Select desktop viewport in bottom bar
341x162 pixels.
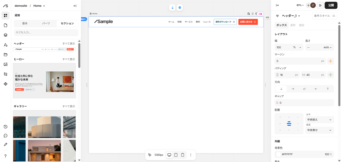point(169,155)
